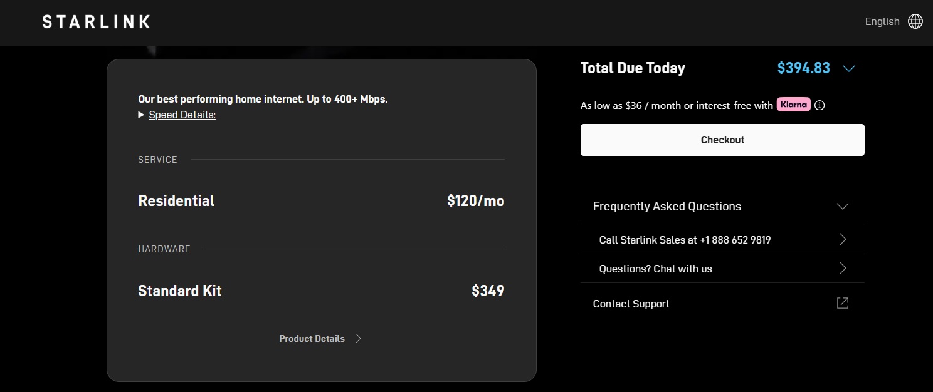
Task: Click arrow beside Questions? Chat with us
Action: coord(843,269)
